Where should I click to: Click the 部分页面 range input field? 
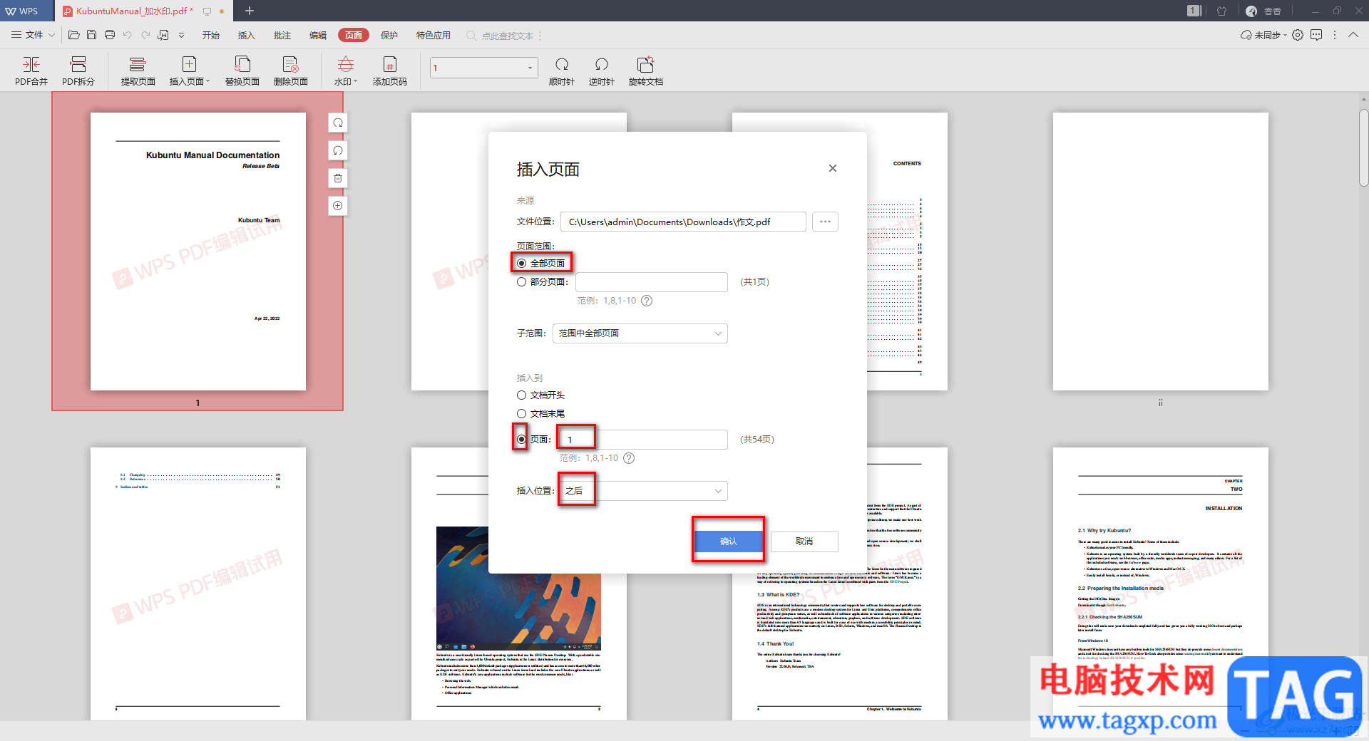point(652,282)
